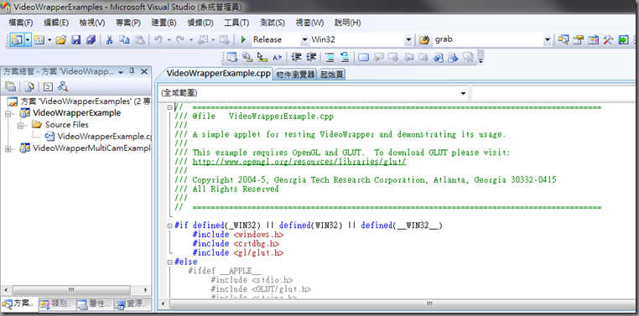
Task: Collapse the Source Files folder node
Action: (20, 125)
